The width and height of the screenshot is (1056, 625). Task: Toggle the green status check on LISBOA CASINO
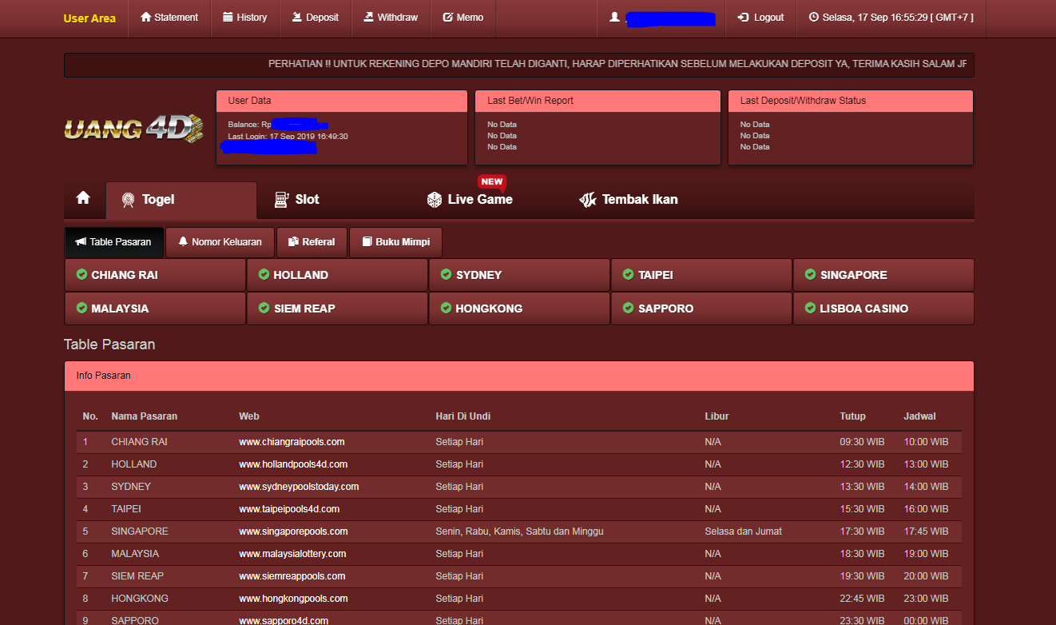coord(809,308)
